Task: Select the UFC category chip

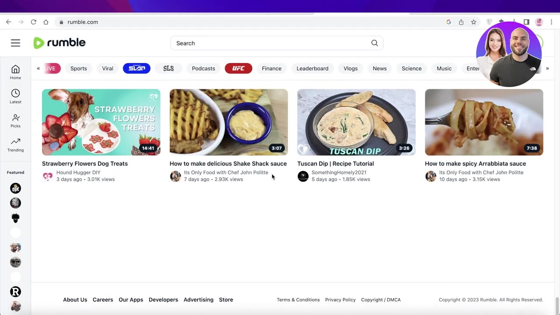Action: (x=238, y=68)
